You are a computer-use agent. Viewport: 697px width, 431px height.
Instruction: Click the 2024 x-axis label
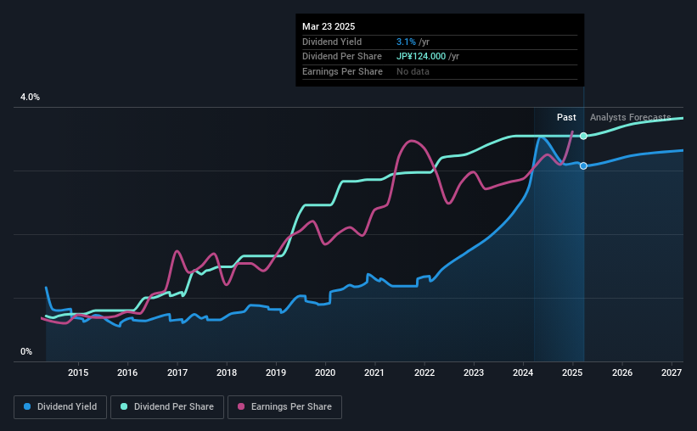[523, 372]
